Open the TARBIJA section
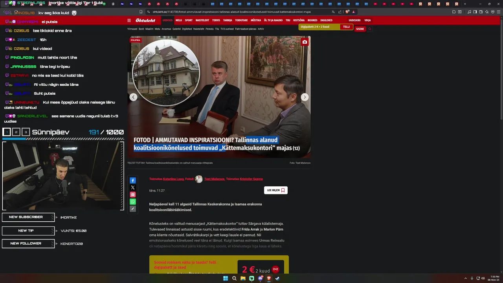This screenshot has height=283, width=503. click(x=228, y=20)
